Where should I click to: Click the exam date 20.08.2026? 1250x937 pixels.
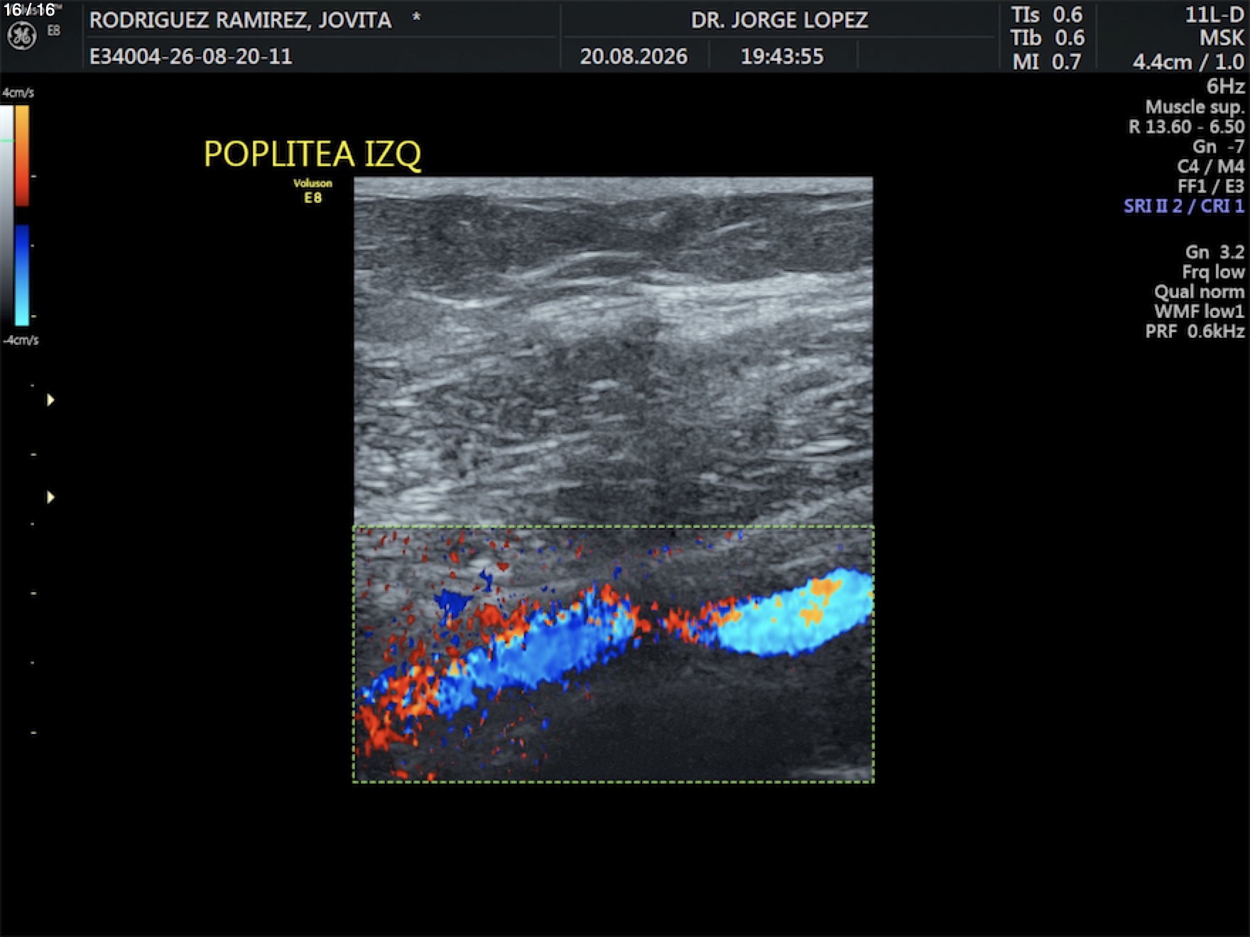click(634, 56)
